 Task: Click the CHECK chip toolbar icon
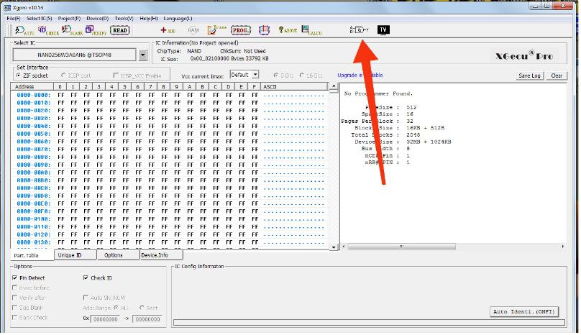click(x=46, y=30)
